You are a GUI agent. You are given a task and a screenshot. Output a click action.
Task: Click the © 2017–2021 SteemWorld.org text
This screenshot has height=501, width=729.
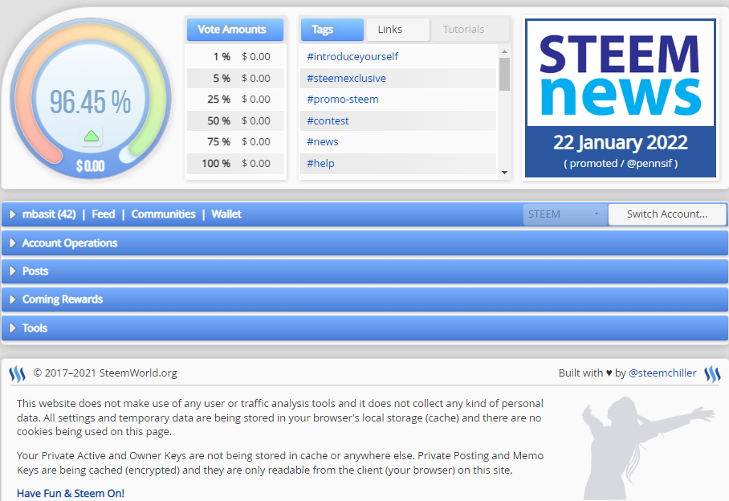(105, 373)
